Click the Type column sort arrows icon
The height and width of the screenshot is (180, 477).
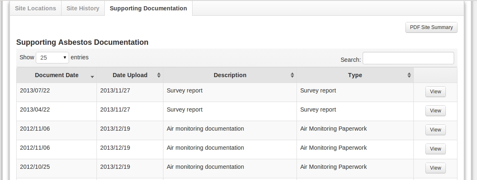coord(409,75)
